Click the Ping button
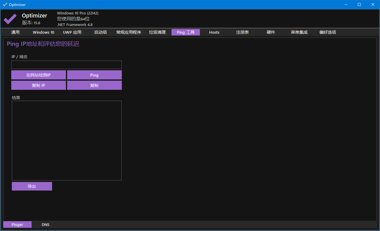The width and height of the screenshot is (380, 231). 94,75
